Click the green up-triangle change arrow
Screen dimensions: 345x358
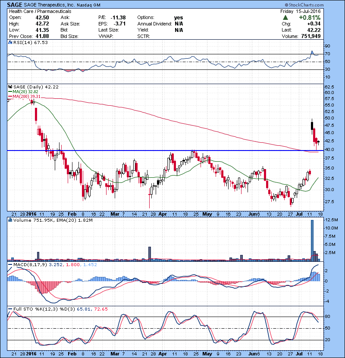coord(285,18)
